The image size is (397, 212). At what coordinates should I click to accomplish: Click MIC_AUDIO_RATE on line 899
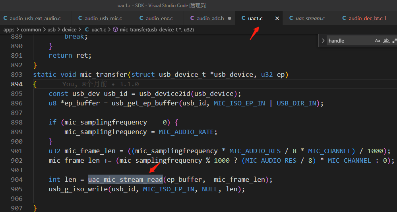186,132
